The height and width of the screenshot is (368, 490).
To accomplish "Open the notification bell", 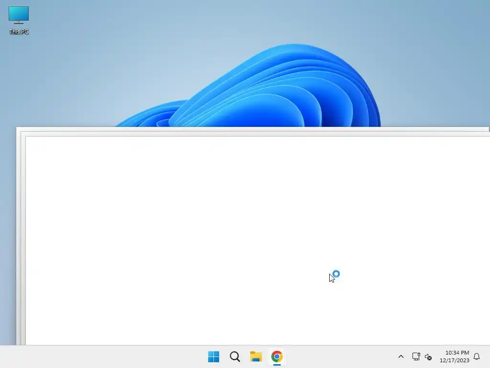I will pyautogui.click(x=477, y=356).
